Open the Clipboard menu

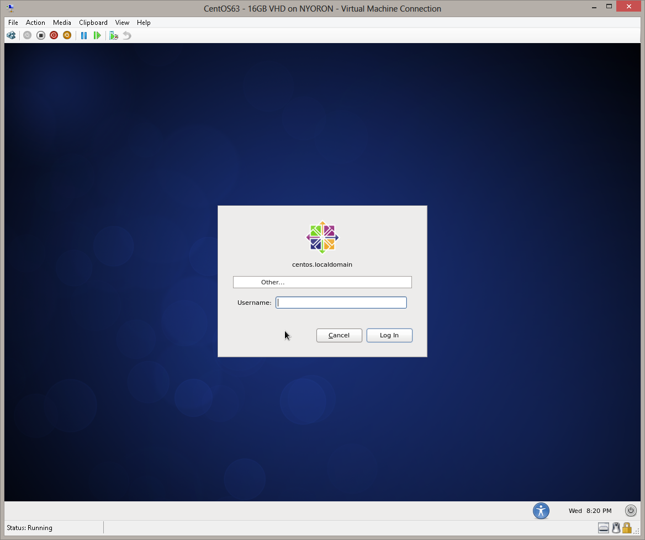pyautogui.click(x=93, y=23)
